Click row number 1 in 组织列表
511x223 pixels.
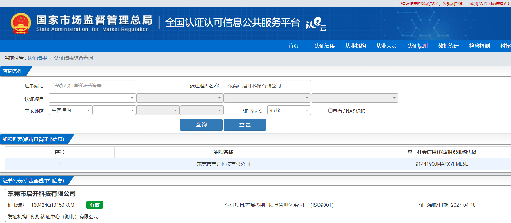[60, 164]
